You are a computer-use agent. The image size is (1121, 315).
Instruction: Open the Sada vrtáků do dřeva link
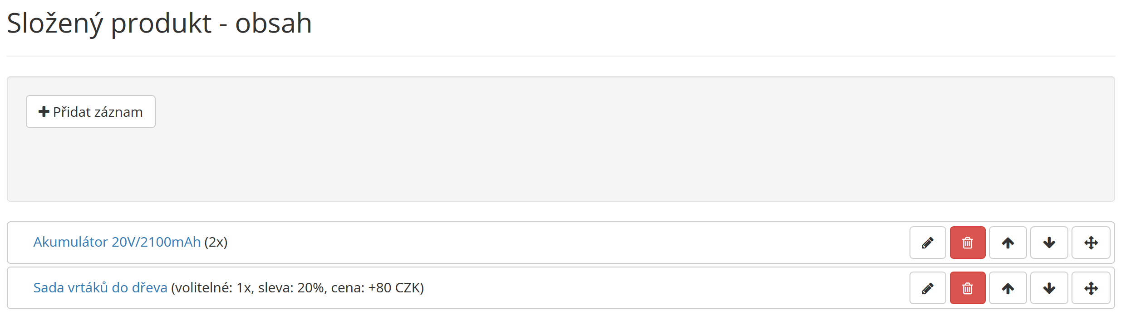pos(100,288)
